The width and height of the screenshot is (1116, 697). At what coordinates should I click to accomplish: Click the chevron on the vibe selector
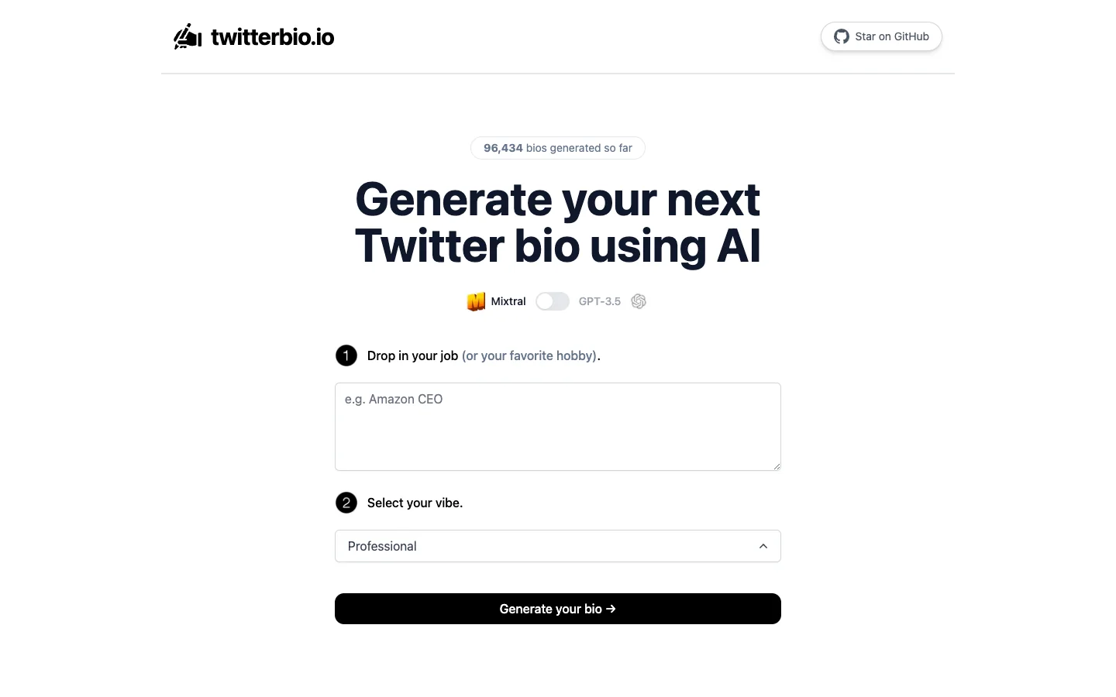tap(763, 546)
